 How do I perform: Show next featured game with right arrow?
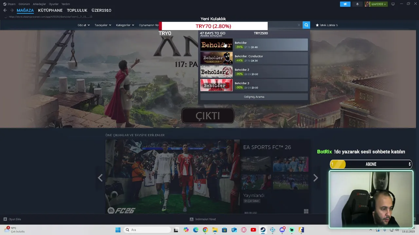pos(316,178)
